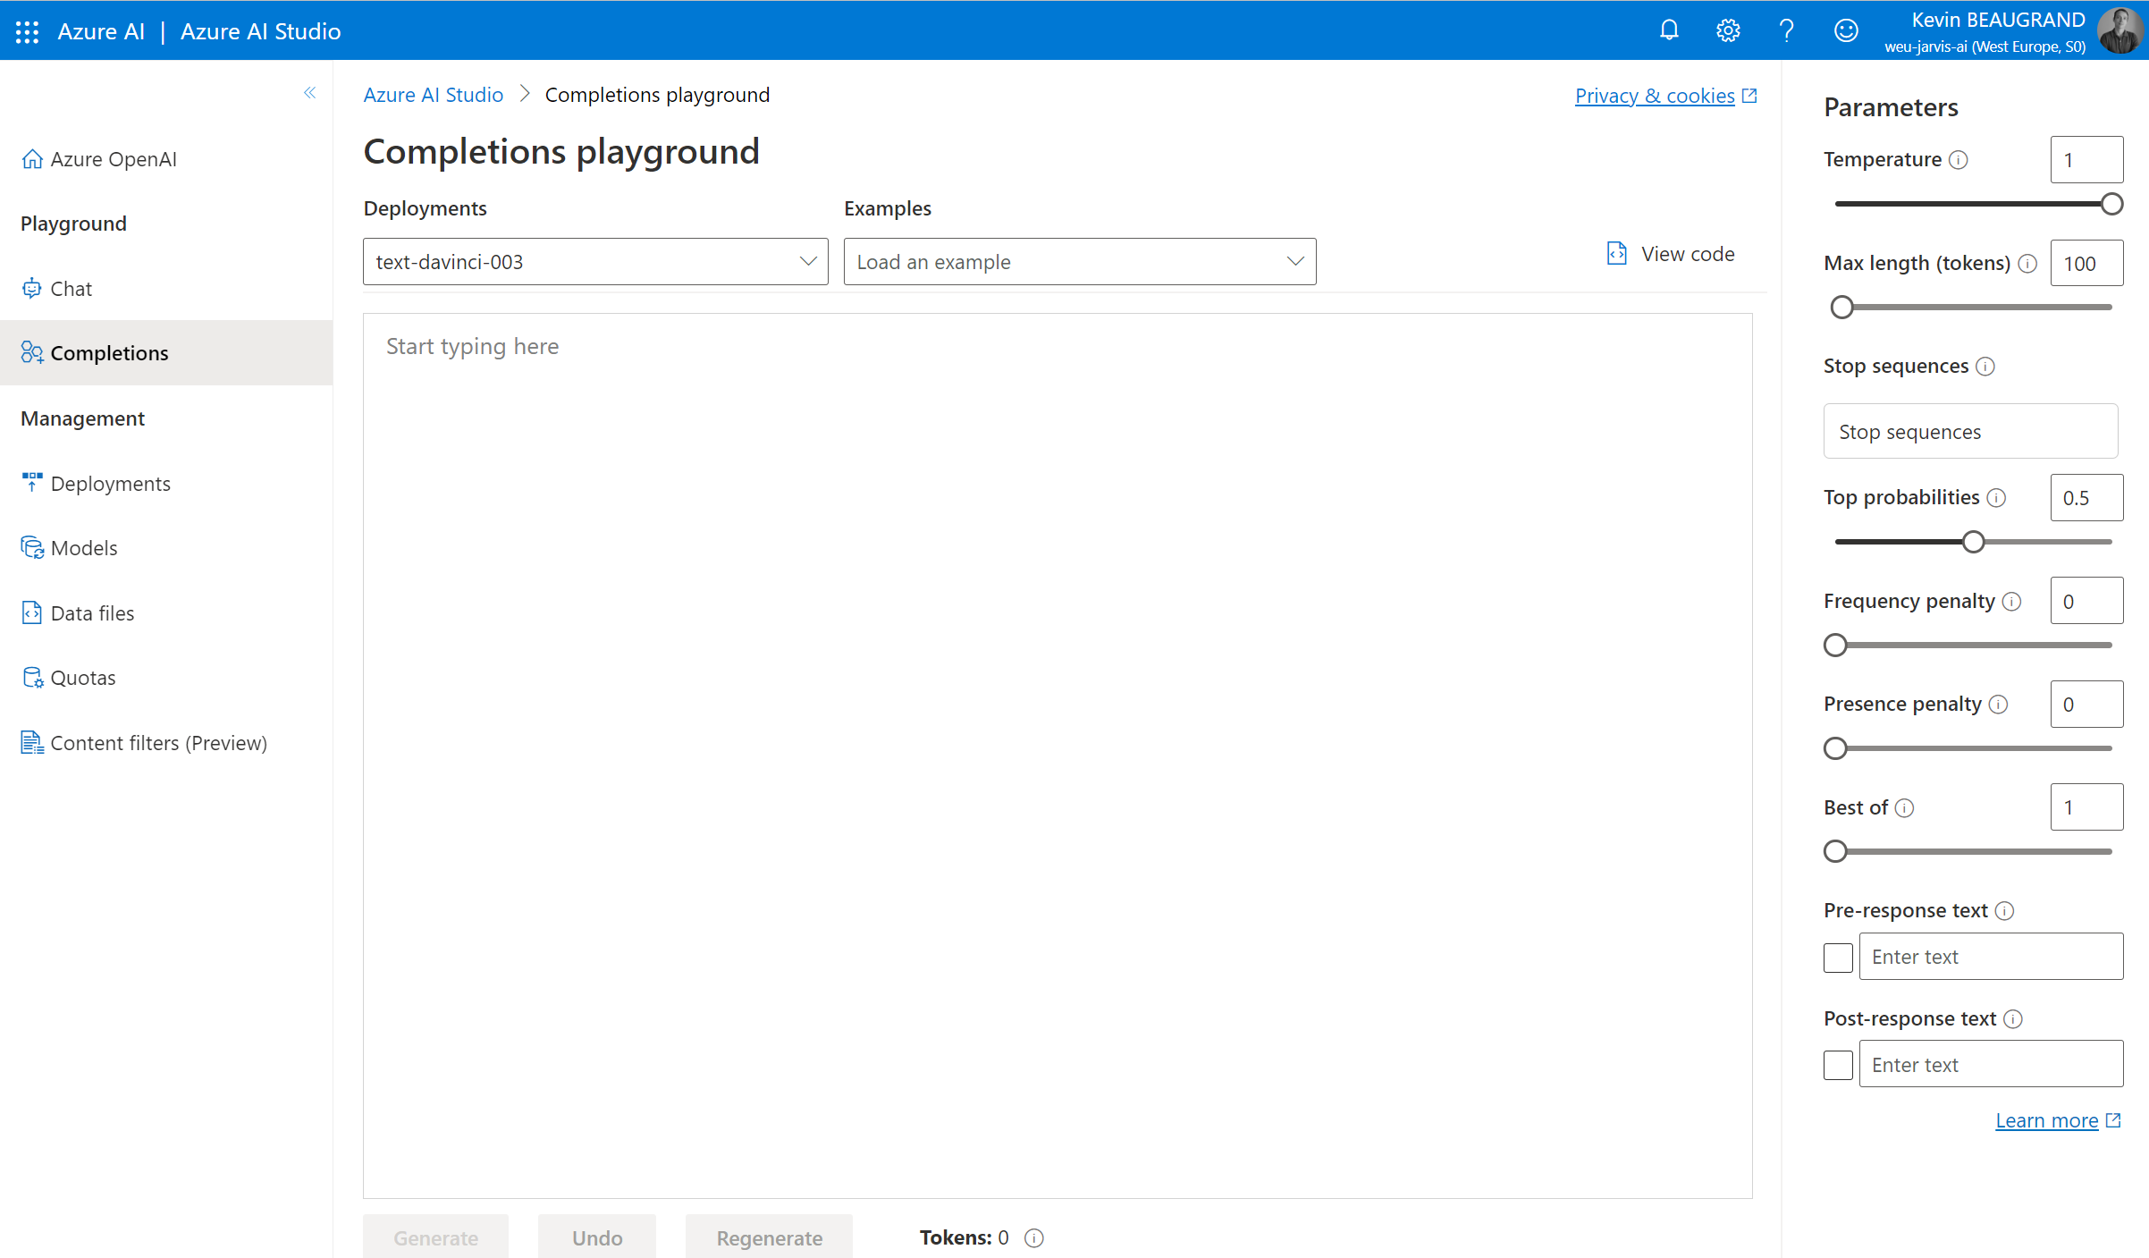Viewport: 2149px width, 1258px height.
Task: Open notifications bell
Action: click(x=1670, y=30)
